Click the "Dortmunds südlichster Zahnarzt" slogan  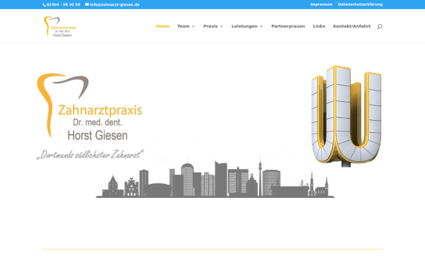click(x=90, y=154)
